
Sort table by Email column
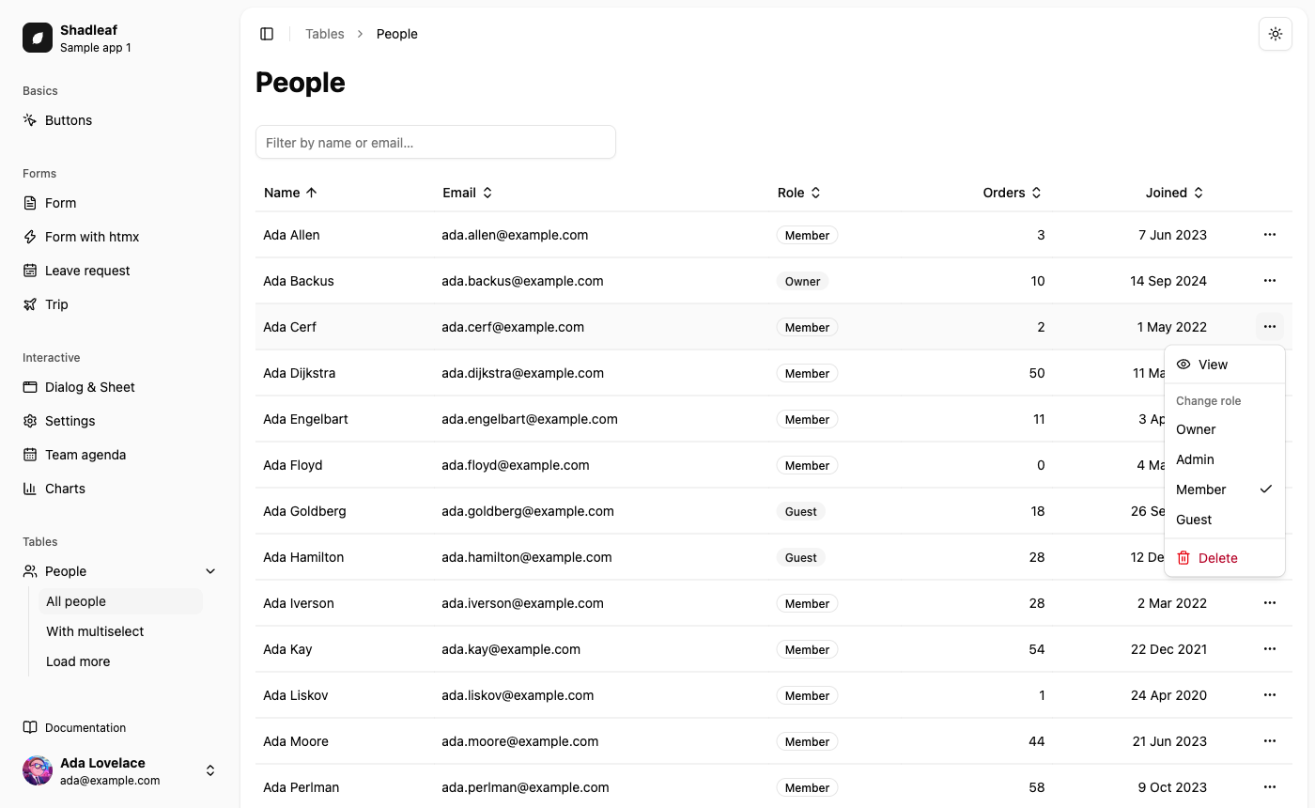[x=468, y=193]
